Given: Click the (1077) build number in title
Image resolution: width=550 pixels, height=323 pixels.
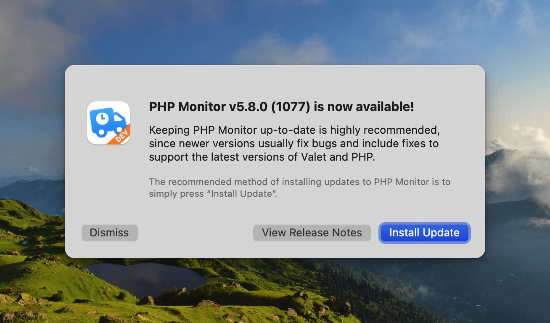Looking at the screenshot, I should (291, 107).
